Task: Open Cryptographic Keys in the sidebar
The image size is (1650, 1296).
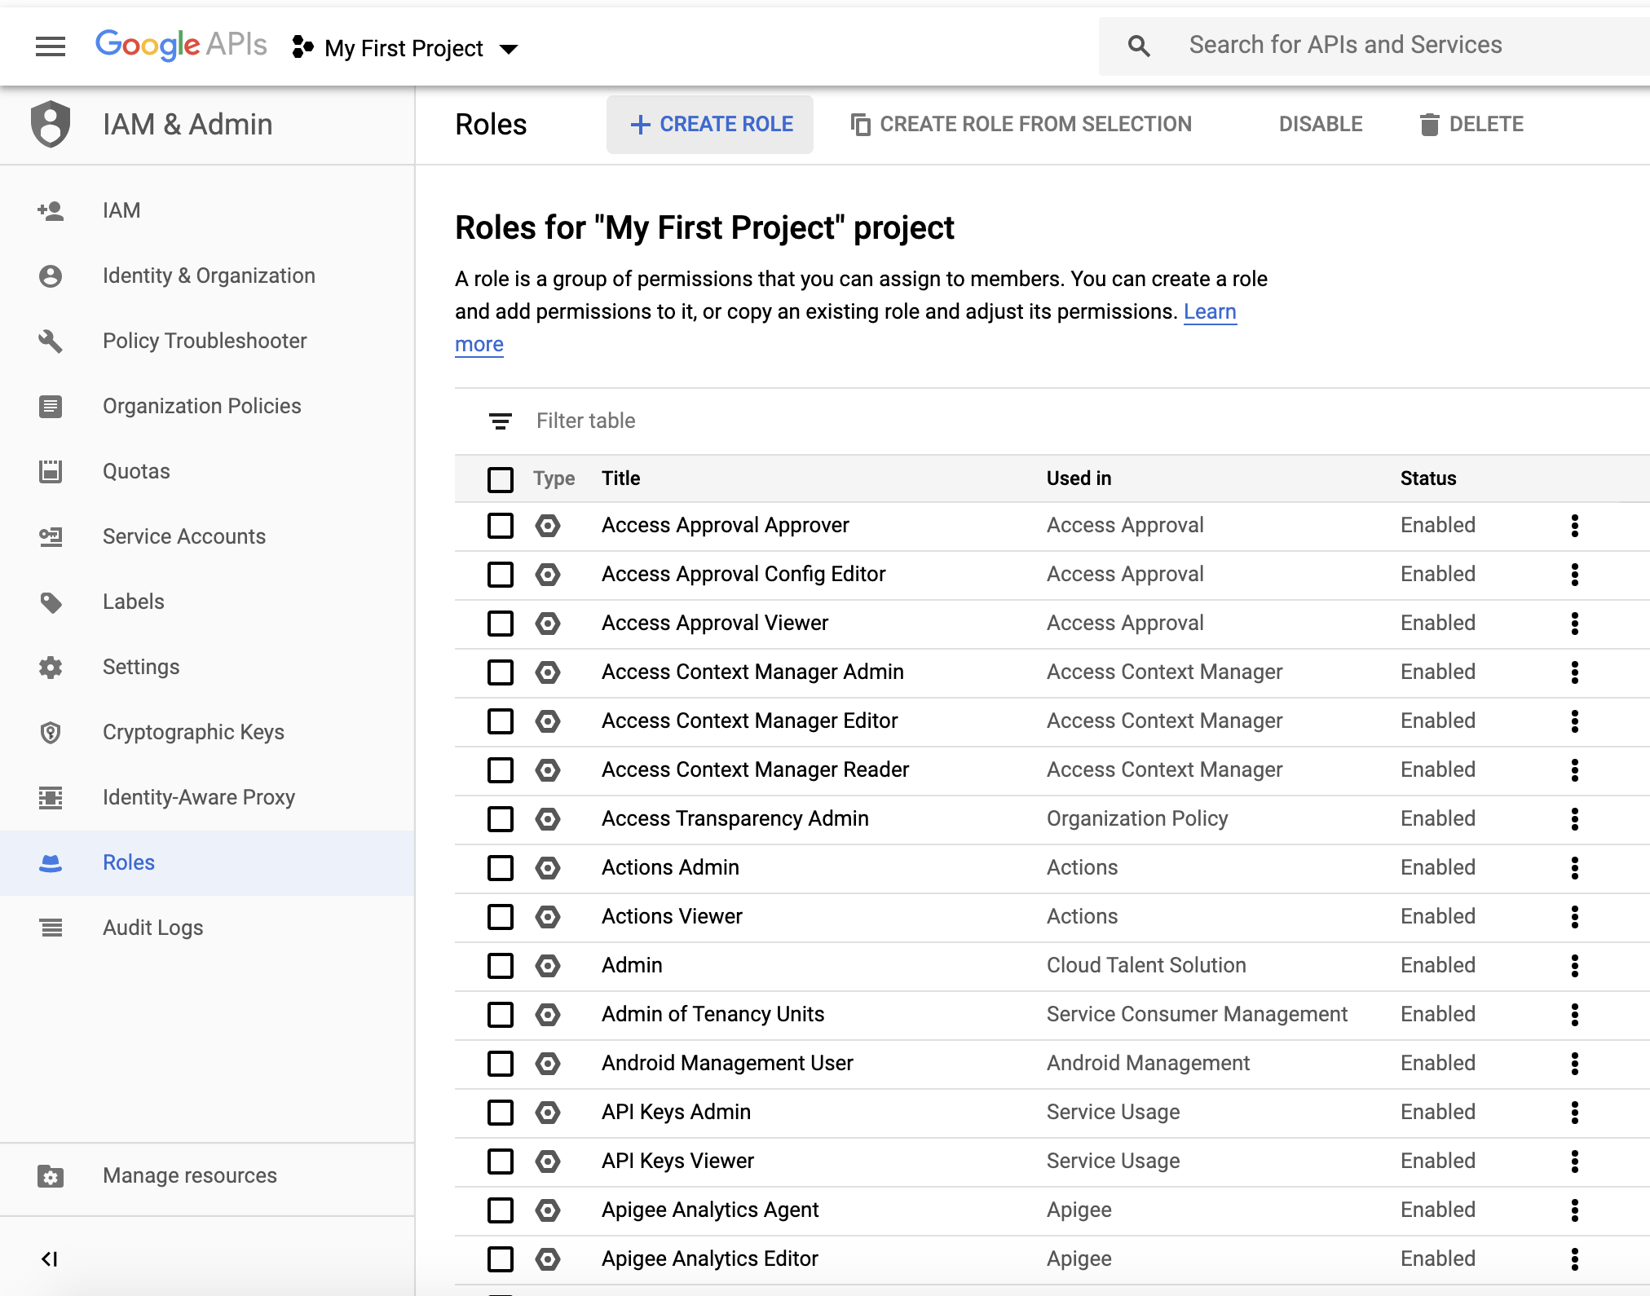Action: point(207,733)
